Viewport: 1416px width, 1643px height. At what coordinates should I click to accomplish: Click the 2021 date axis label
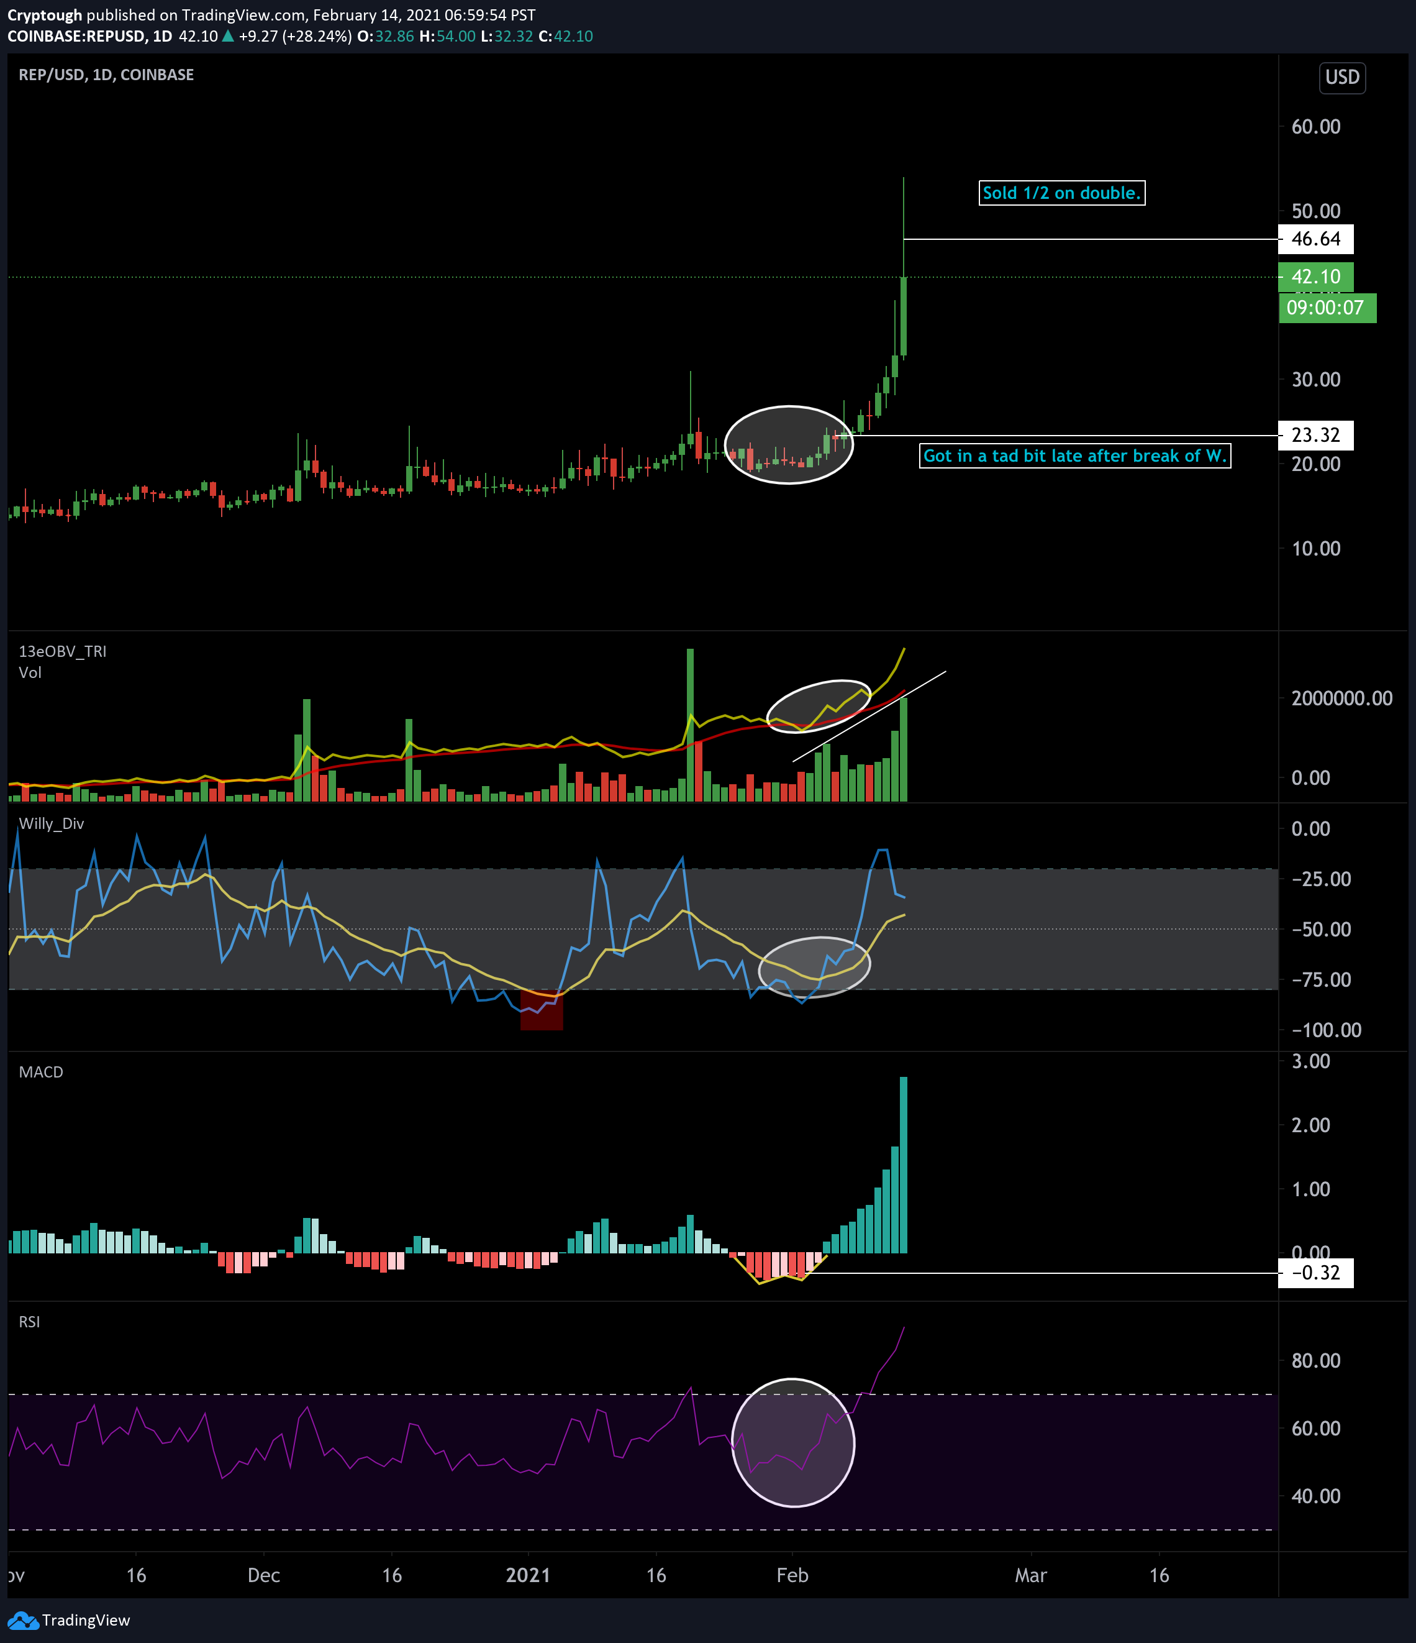(529, 1575)
